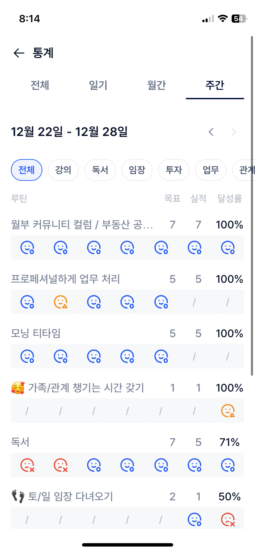Switch to the 월간 tab

click(156, 85)
